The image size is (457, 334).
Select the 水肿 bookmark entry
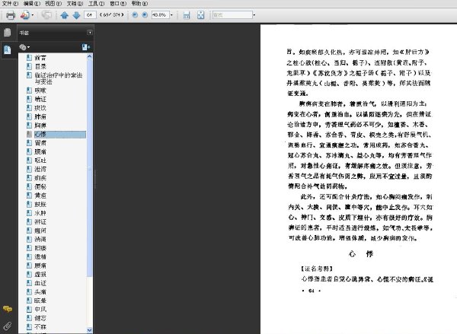pos(40,213)
